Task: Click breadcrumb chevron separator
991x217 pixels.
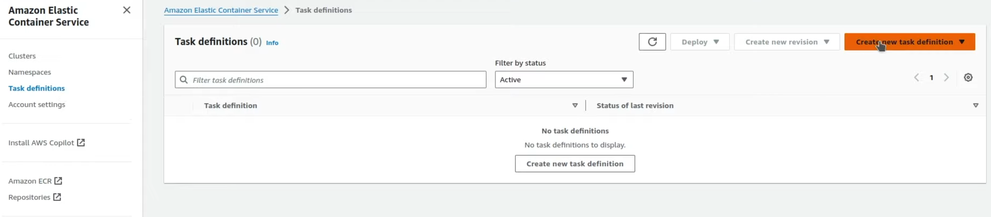Action: coord(287,10)
